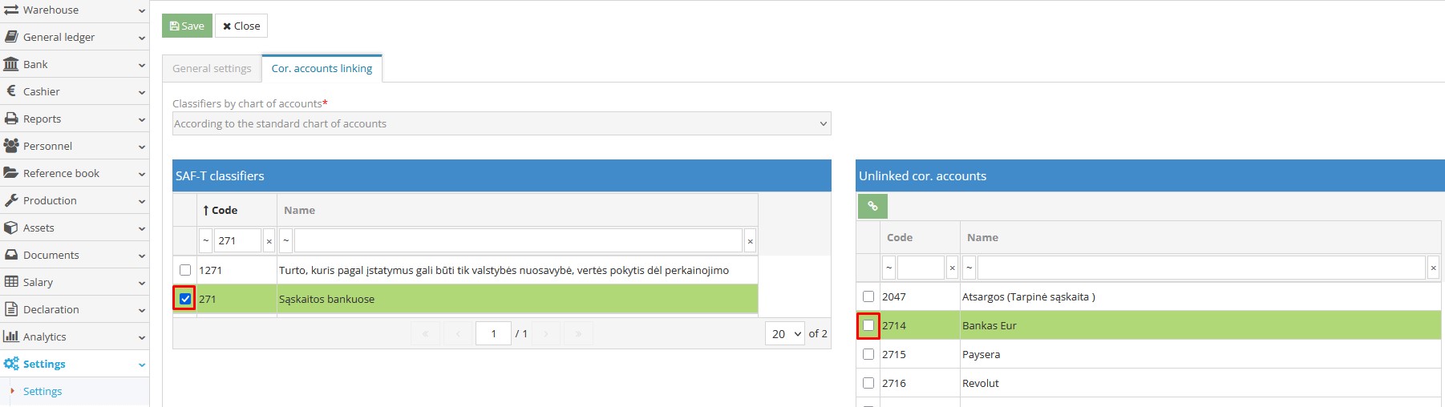1445x407 pixels.
Task: Open the Warehouse menu in sidebar
Action: (74, 10)
